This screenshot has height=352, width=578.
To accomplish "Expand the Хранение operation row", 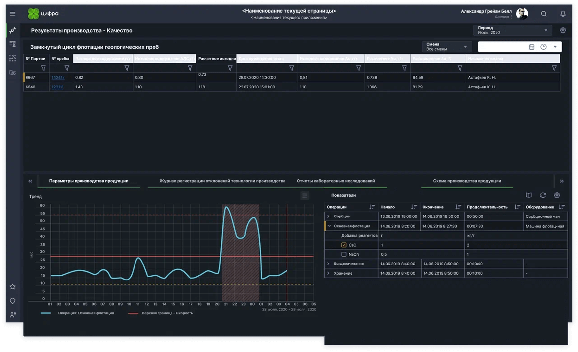I will (x=328, y=273).
